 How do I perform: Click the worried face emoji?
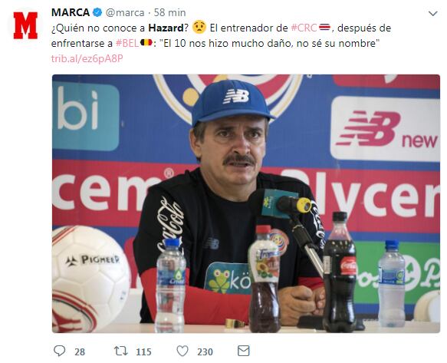(x=199, y=28)
